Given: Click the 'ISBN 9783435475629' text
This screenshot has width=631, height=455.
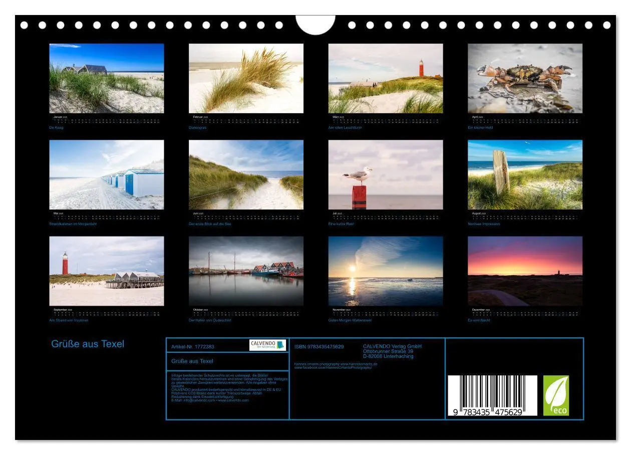Looking at the screenshot, I should click(x=319, y=347).
